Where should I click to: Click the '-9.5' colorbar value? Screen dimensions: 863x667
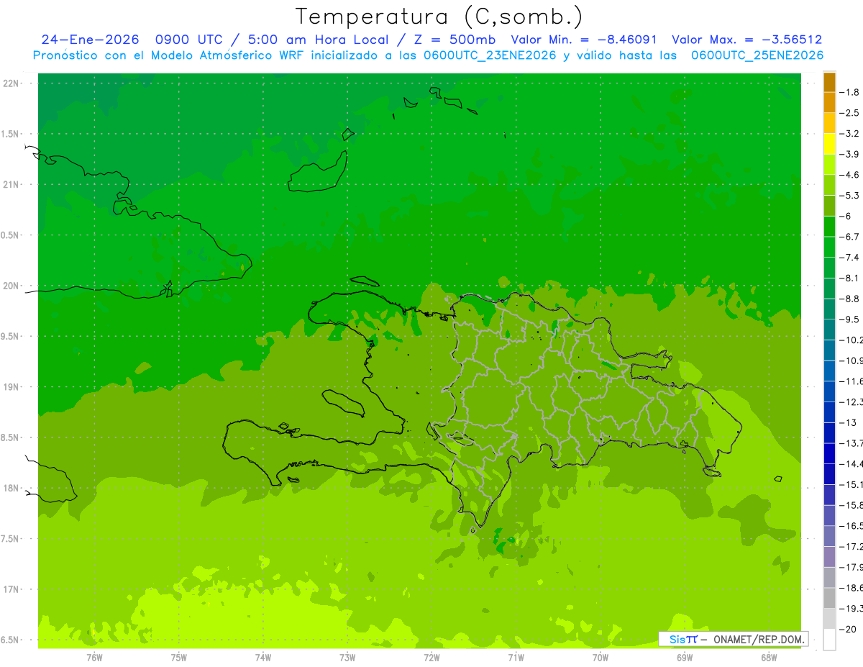pos(849,319)
